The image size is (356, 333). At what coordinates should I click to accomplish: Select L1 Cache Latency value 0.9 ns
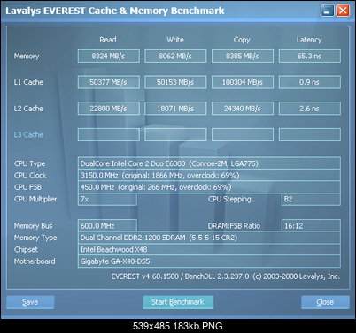coord(310,82)
